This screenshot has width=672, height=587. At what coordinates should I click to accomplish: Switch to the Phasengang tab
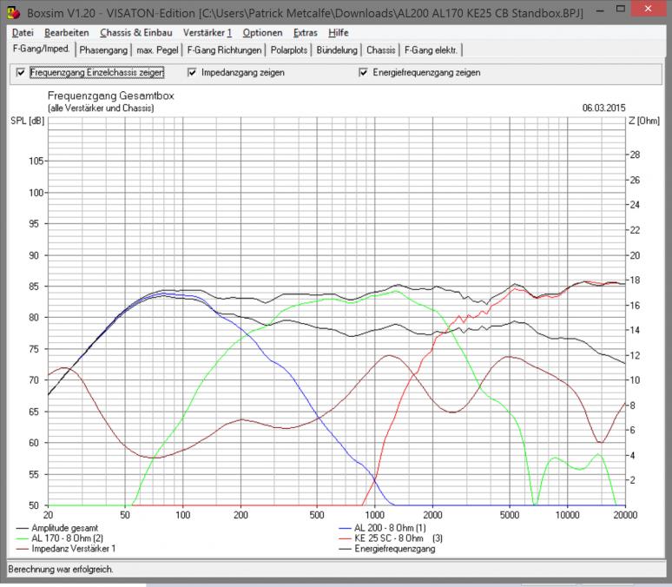pos(103,50)
